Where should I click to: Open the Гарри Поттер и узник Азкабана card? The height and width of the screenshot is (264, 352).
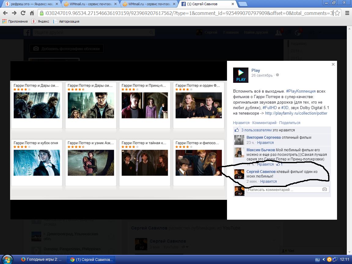pos(91,163)
